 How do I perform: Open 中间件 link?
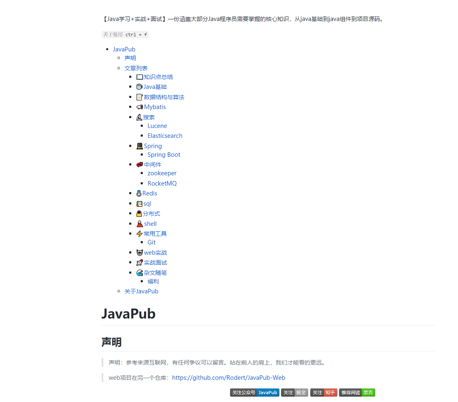(153, 165)
